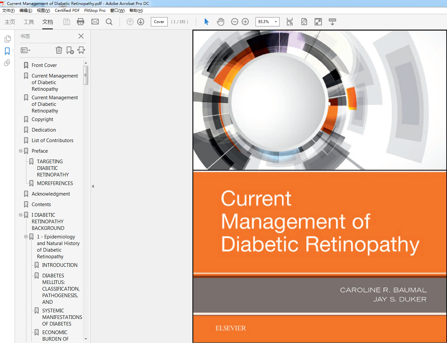The width and height of the screenshot is (447, 343).
Task: Click the bookmarks panel scrollbar thumb
Action: 86,75
